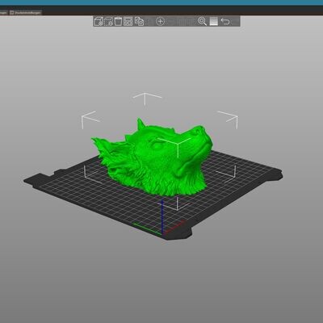Screen dimensions: 323x323
Task: Click the red X axis line
Action: coord(175,227)
